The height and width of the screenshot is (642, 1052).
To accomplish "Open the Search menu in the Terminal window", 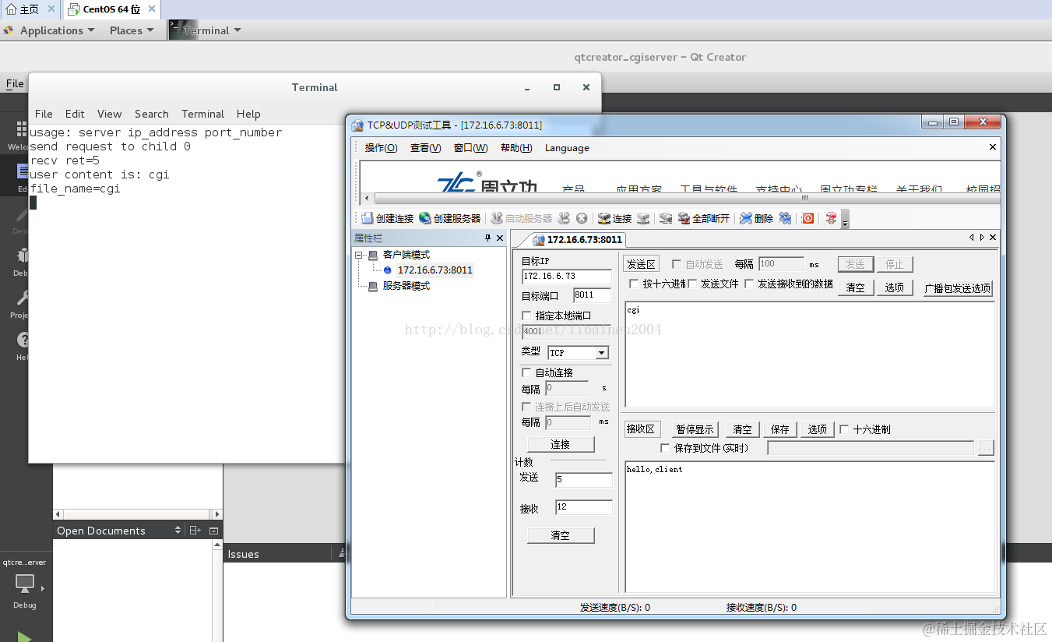I will [x=151, y=114].
